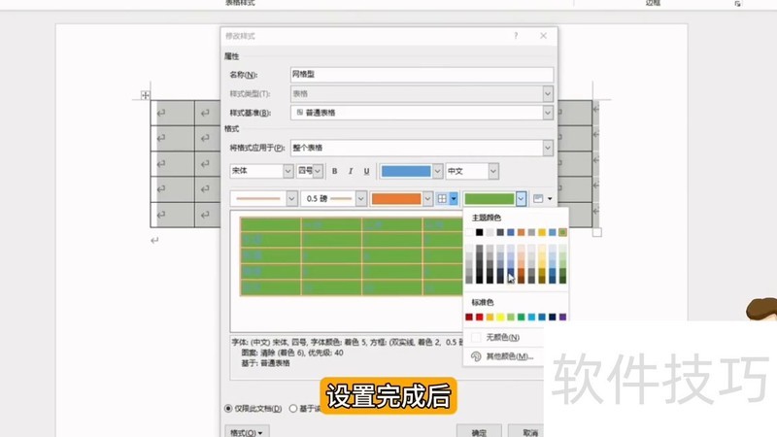This screenshot has width=777, height=437.
Task: Pick the dark red standard color
Action: pyautogui.click(x=469, y=318)
